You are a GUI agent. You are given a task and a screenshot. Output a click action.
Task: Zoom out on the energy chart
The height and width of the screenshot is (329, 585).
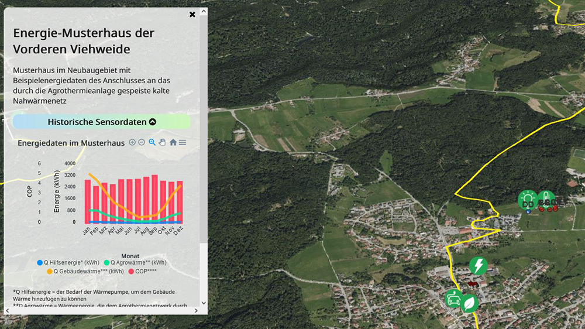click(142, 142)
